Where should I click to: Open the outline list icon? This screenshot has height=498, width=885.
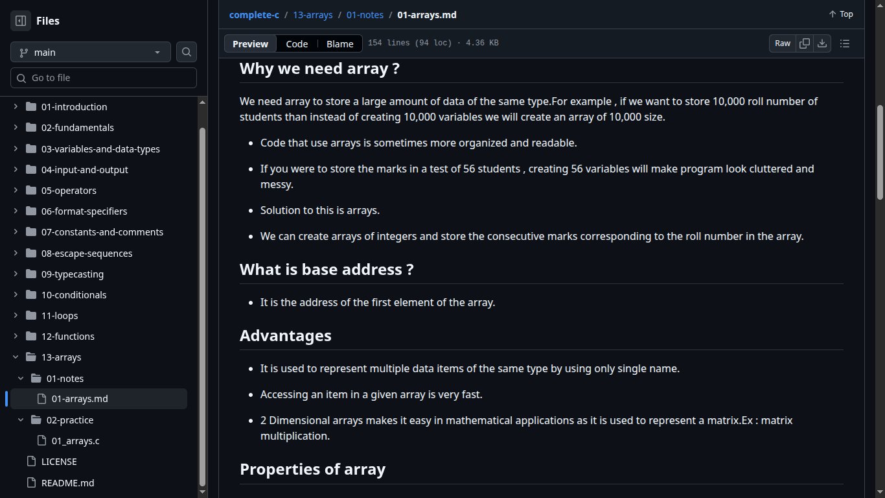tap(845, 43)
